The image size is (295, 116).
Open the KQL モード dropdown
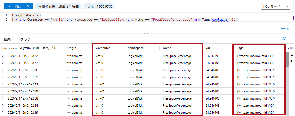(275, 6)
